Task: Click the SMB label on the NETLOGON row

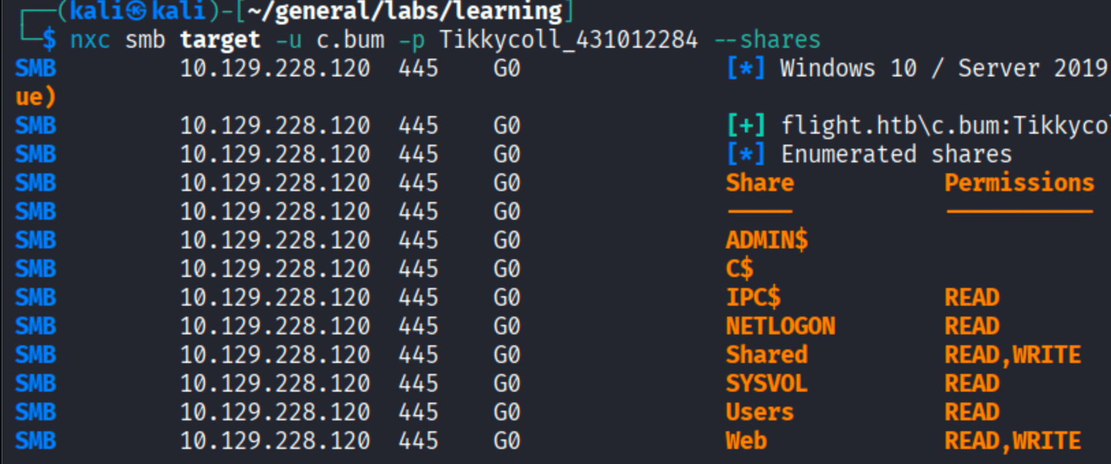Action: click(36, 326)
